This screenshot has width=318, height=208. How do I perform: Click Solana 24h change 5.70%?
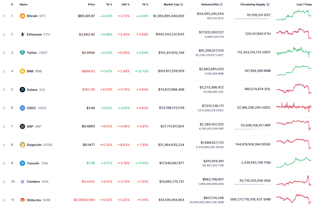(x=124, y=90)
